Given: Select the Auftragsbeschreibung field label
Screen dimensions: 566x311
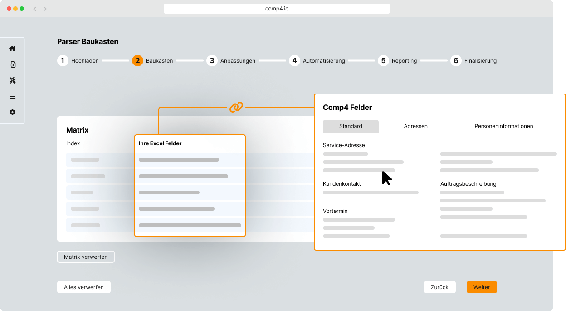Looking at the screenshot, I should coord(468,184).
